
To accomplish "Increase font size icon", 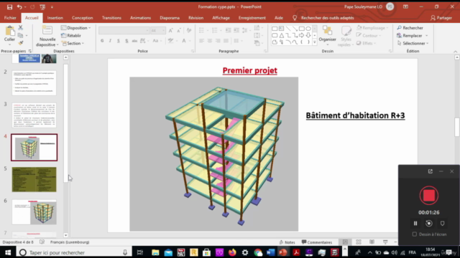I will tap(171, 30).
